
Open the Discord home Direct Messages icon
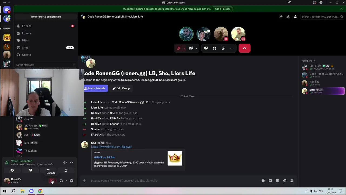[x=7, y=10]
